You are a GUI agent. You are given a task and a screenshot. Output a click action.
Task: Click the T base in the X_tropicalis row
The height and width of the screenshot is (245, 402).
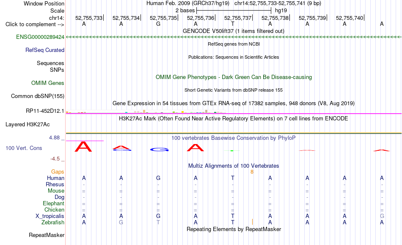233,216
